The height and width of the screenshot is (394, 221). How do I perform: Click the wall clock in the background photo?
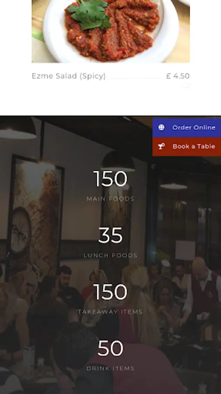pyautogui.click(x=20, y=230)
